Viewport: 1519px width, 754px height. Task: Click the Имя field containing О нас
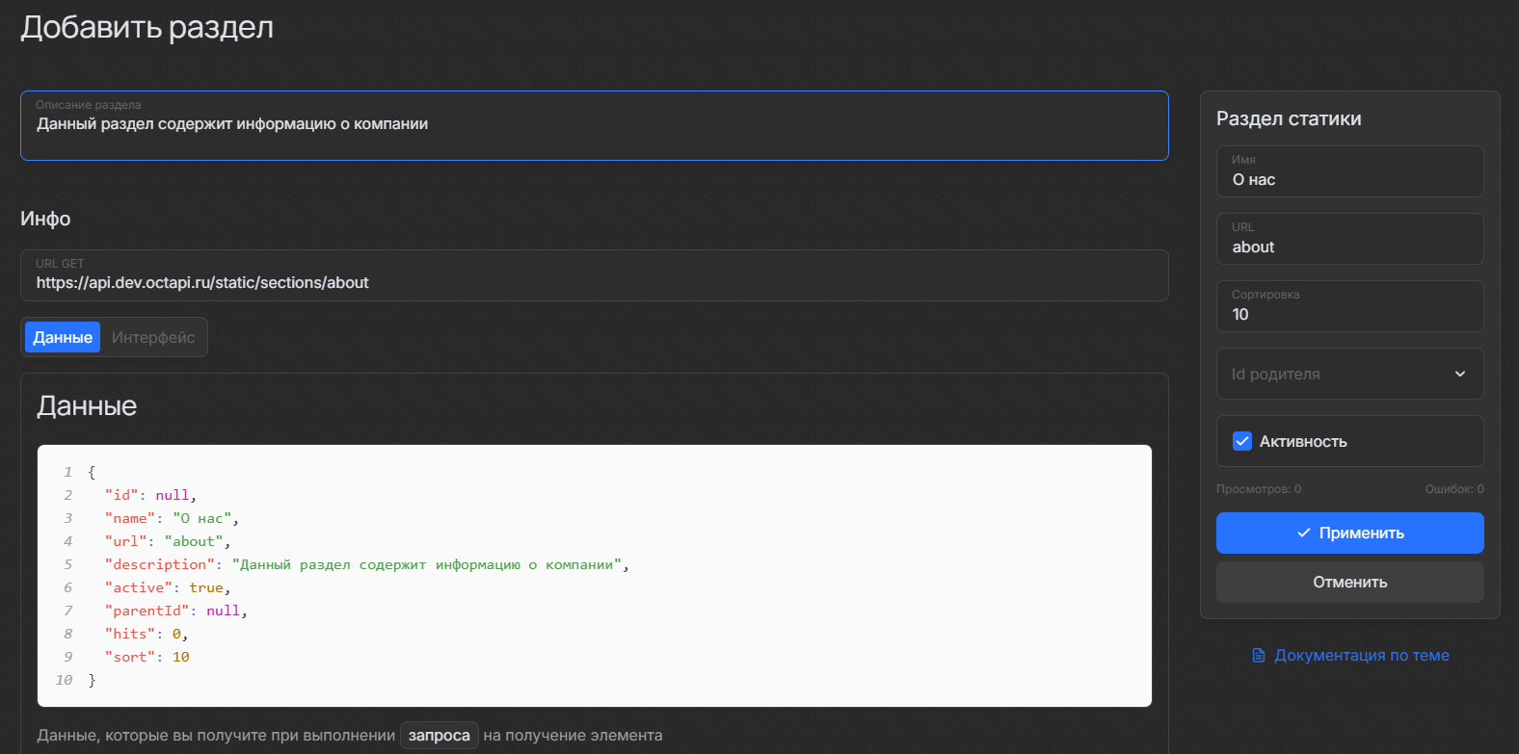[x=1349, y=179]
